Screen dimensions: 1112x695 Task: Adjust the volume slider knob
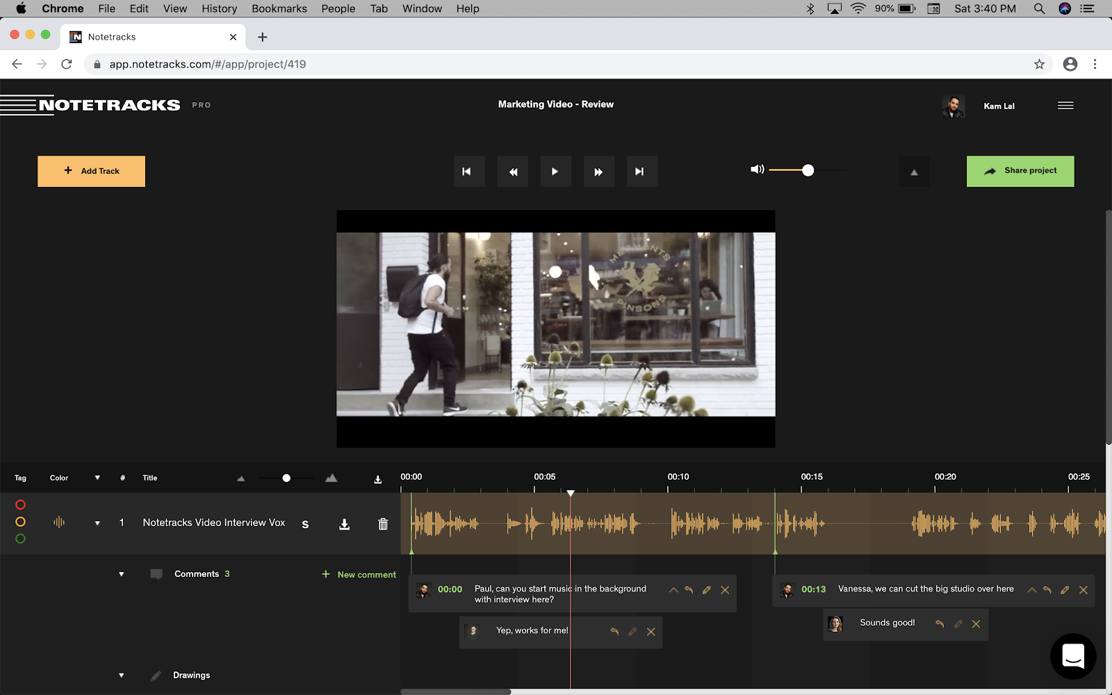pos(808,170)
